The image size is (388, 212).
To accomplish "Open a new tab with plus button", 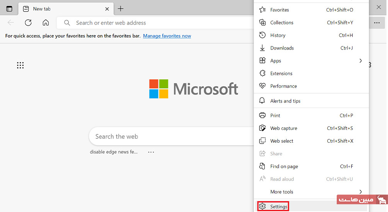I will pyautogui.click(x=121, y=9).
